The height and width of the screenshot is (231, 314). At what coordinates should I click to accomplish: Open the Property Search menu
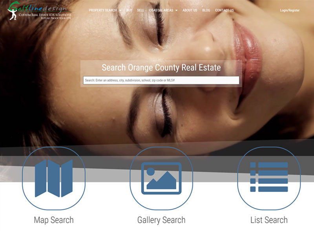(103, 10)
